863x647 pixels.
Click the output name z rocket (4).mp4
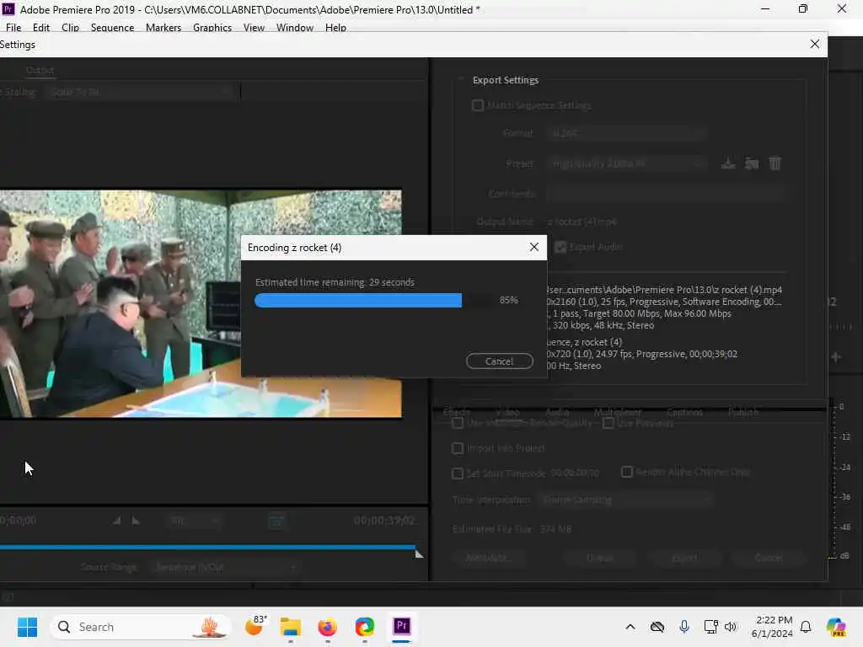pos(582,222)
